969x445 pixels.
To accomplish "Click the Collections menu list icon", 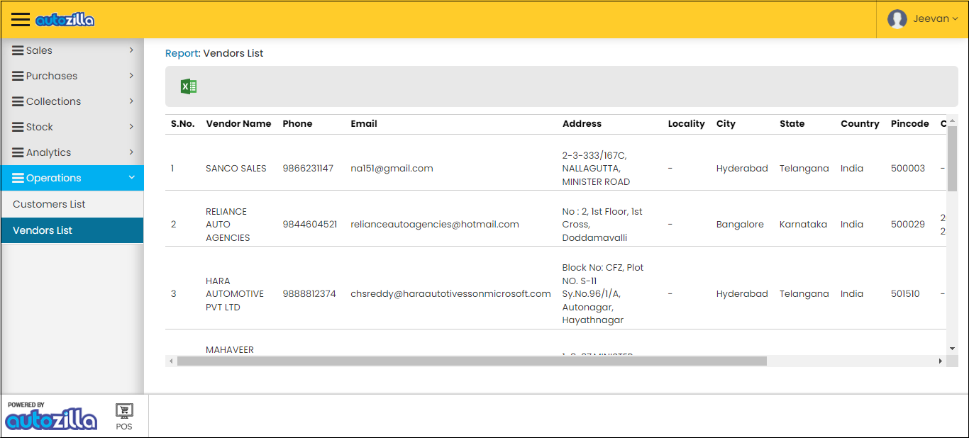I will pyautogui.click(x=18, y=101).
